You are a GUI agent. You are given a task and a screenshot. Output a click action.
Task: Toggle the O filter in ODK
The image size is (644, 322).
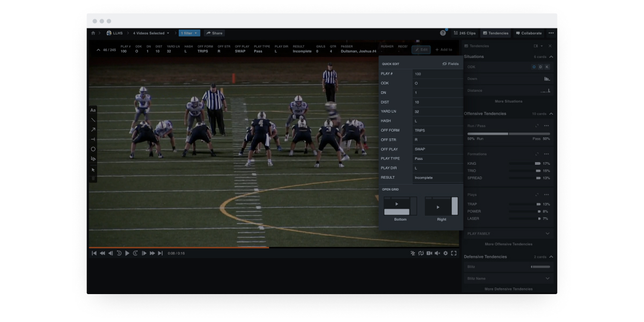point(534,67)
